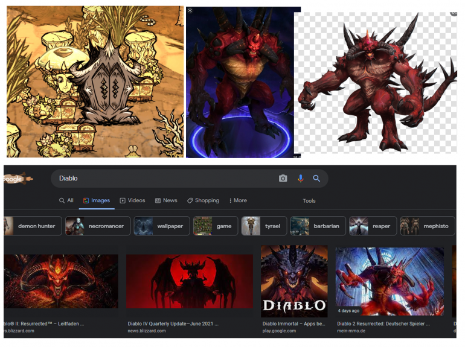Click the tyrael chip thumbnail image
This screenshot has height=347, width=465.
251,226
